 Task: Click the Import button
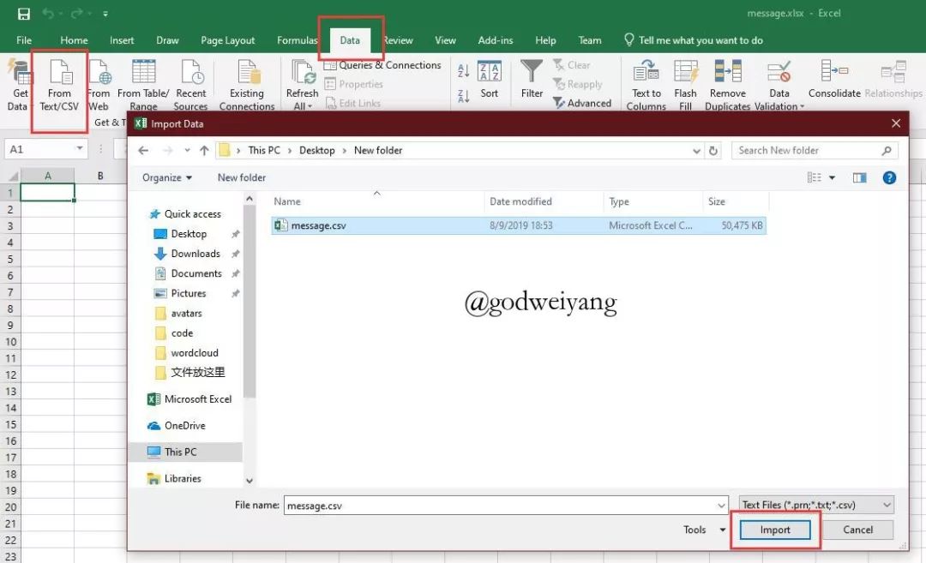pos(775,530)
